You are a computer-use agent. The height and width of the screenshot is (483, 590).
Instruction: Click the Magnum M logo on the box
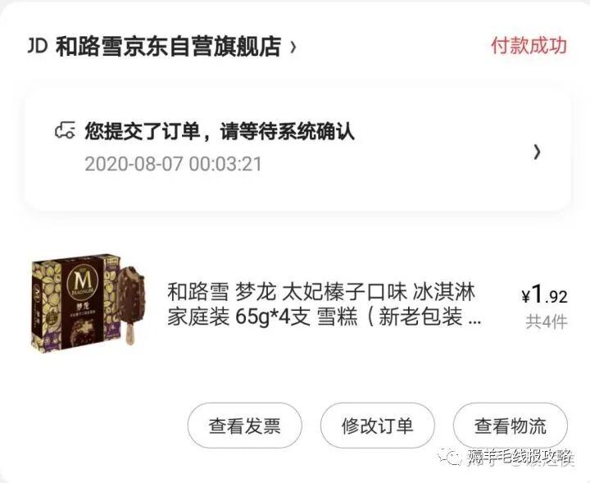click(83, 280)
